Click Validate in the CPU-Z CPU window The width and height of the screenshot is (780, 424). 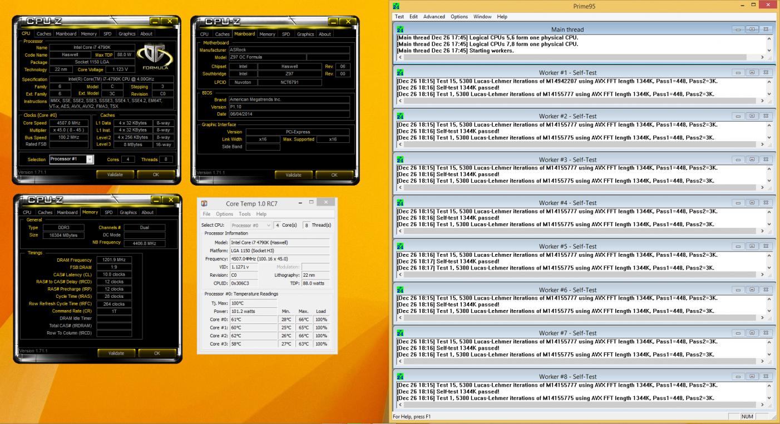[x=115, y=174]
